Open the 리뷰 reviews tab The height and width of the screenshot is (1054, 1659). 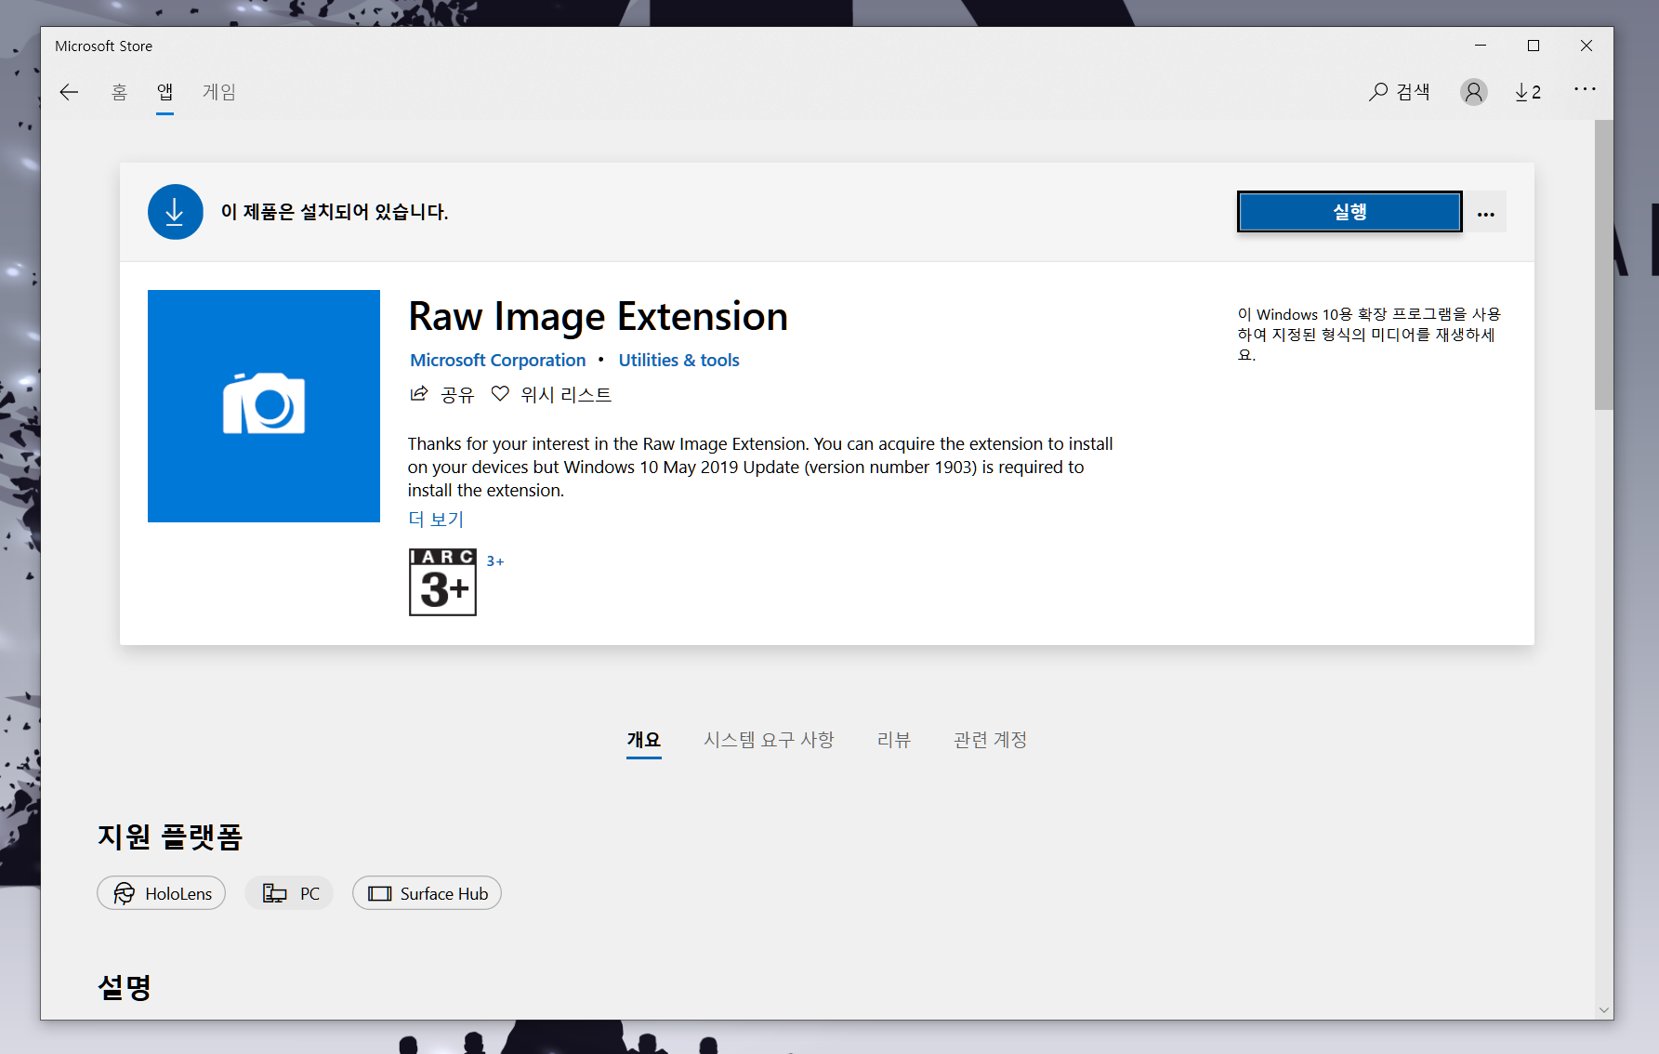pyautogui.click(x=893, y=740)
